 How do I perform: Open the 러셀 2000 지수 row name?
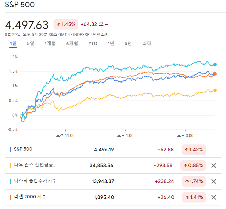coord(30,197)
